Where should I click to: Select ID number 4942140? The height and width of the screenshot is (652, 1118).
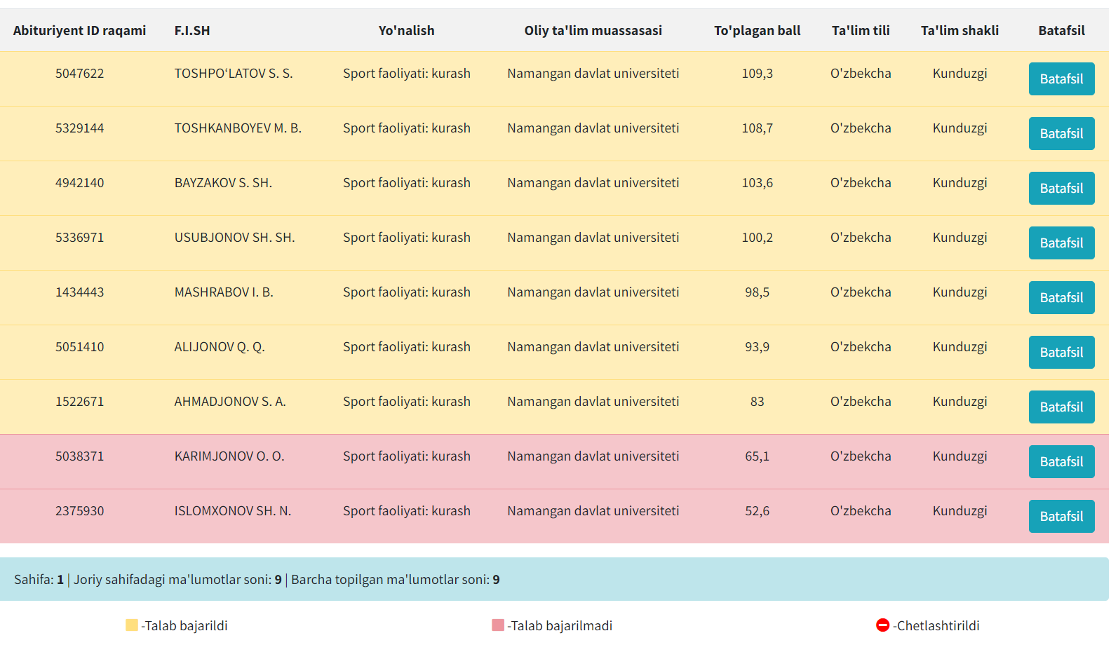coord(80,183)
